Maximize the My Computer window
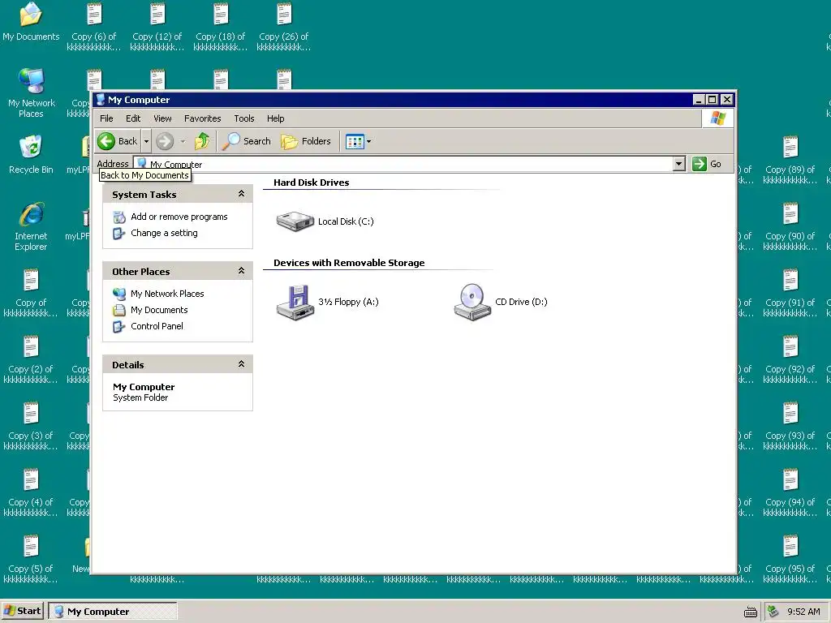The image size is (831, 623). [713, 100]
